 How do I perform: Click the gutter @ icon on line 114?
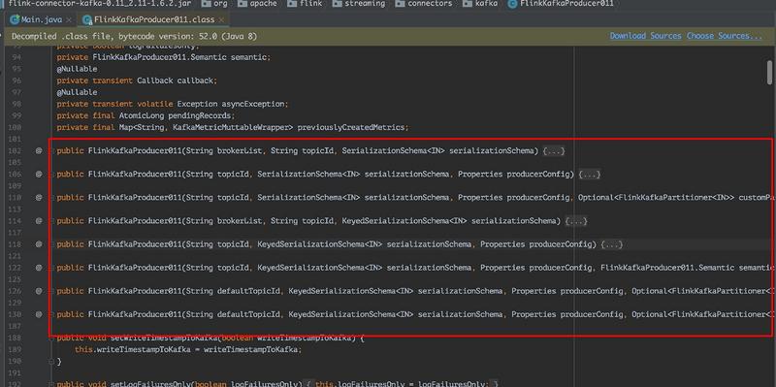[39, 221]
